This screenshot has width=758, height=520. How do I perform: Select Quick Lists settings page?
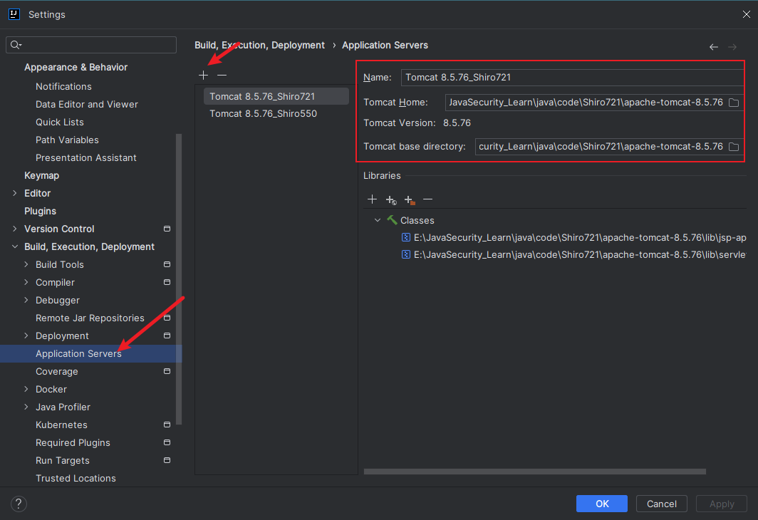click(x=59, y=123)
